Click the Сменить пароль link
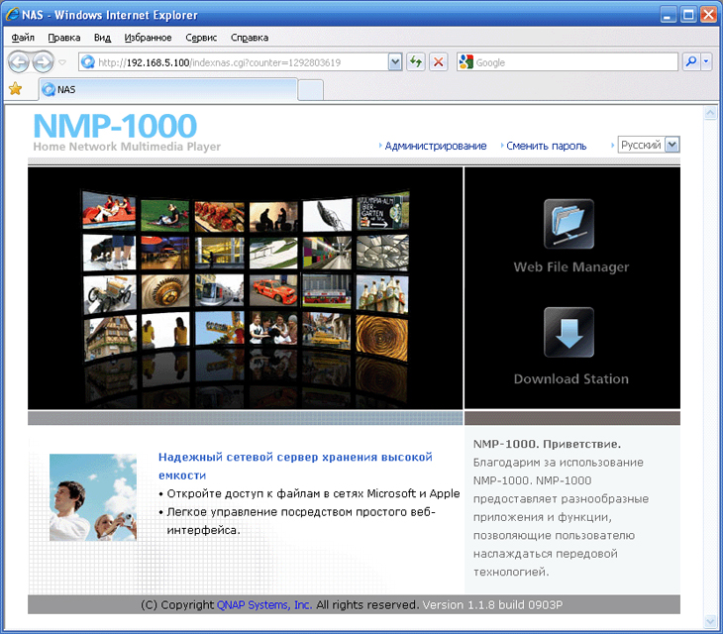723x634 pixels. click(546, 146)
